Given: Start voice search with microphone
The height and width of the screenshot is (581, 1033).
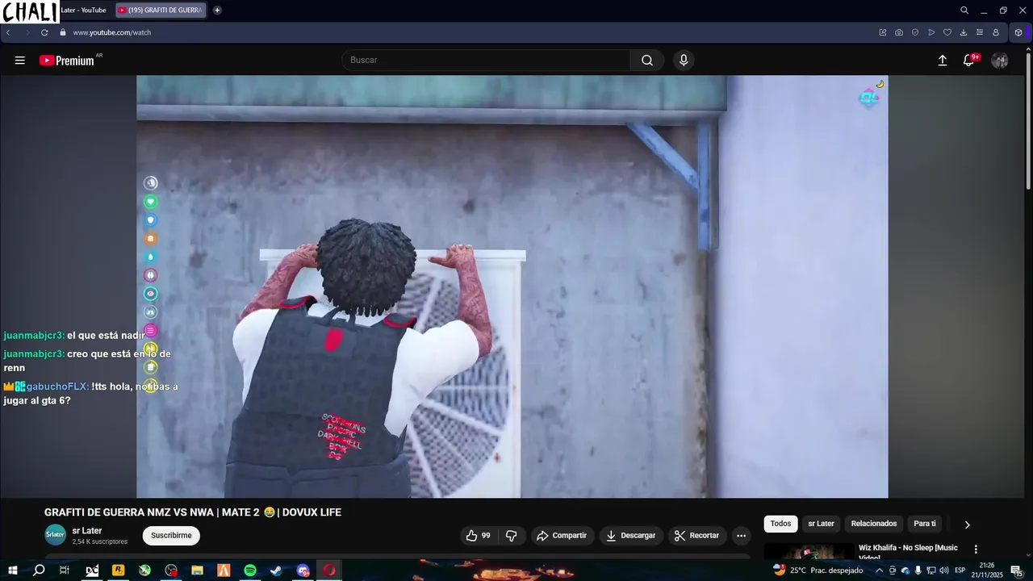Looking at the screenshot, I should (x=684, y=61).
